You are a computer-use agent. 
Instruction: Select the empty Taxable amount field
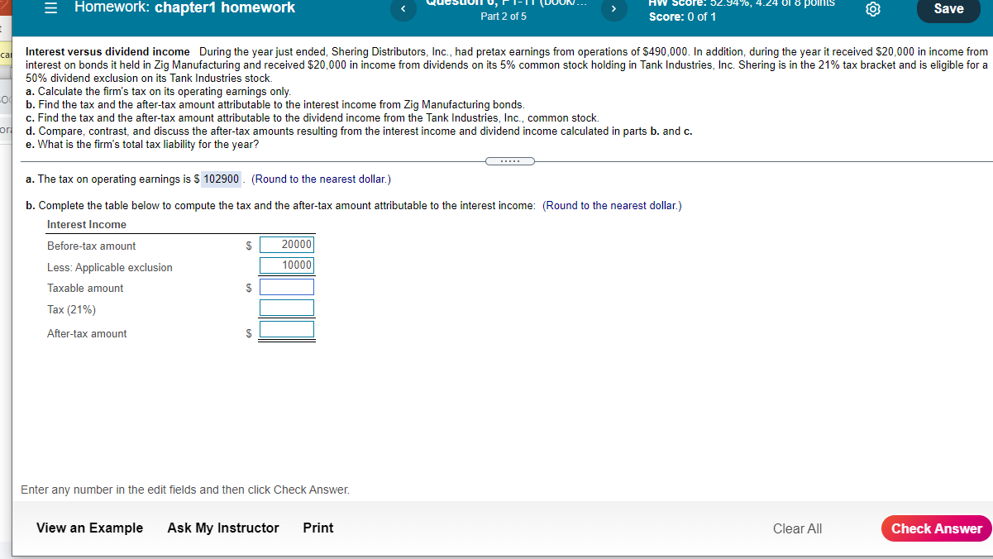287,286
